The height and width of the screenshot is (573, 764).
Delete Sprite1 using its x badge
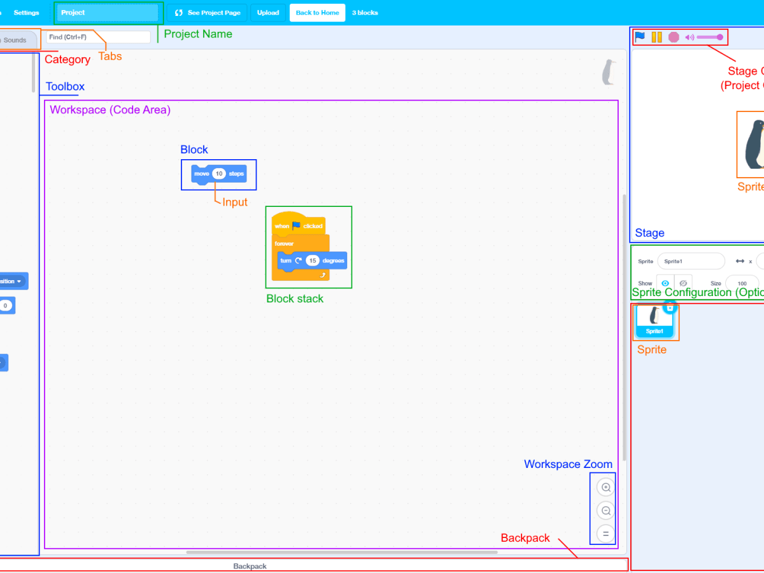[669, 308]
